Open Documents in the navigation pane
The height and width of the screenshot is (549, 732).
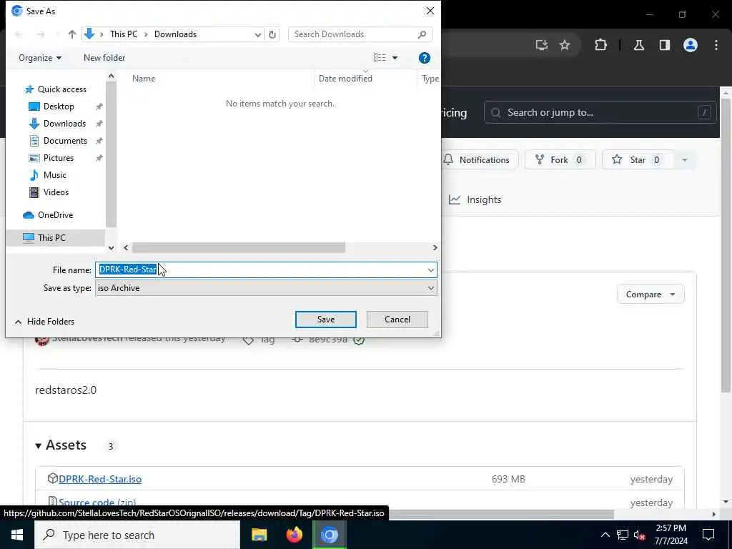(65, 141)
